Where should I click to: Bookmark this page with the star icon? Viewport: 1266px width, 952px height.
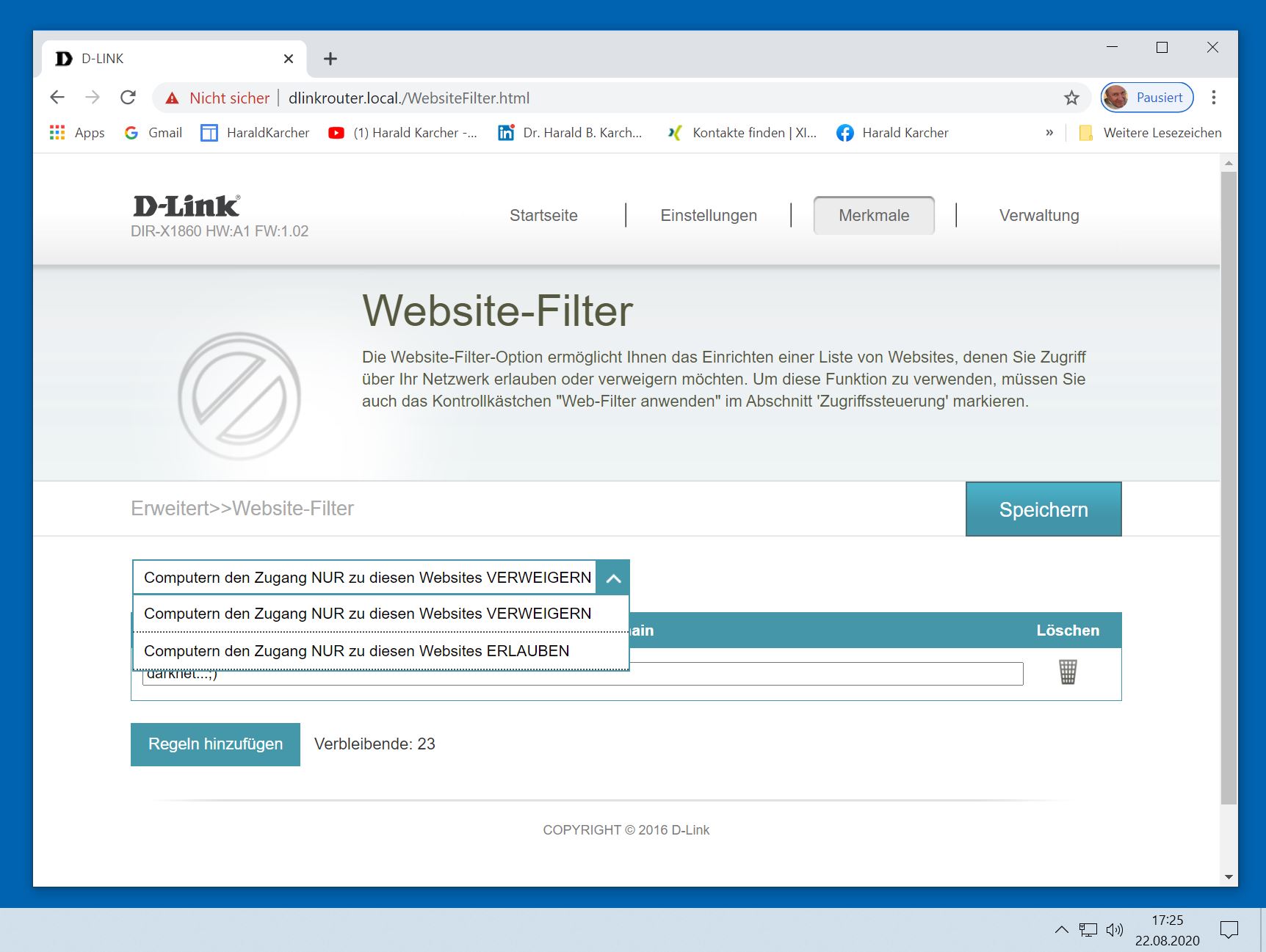click(x=1071, y=98)
